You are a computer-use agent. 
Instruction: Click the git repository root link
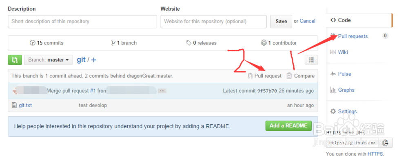[x=81, y=60]
